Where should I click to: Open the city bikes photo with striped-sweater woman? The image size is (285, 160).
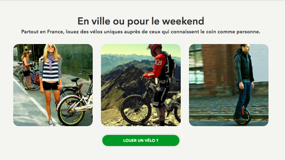coord(53,85)
